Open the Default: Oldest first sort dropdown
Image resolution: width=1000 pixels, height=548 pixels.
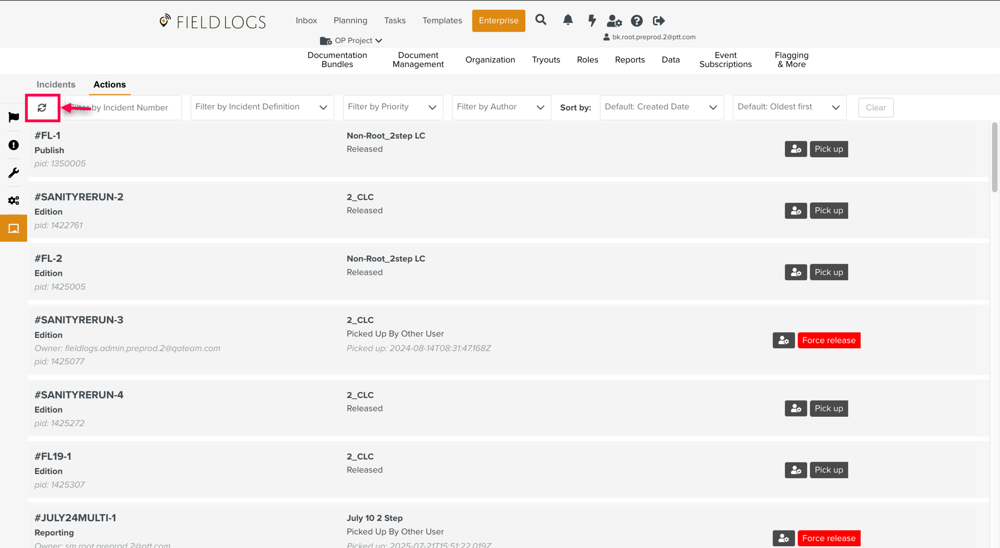coord(789,107)
